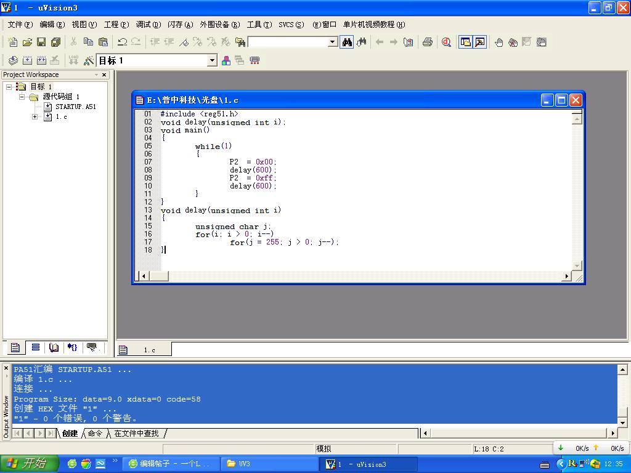
Task: Open the find text combo box arrow
Action: pyautogui.click(x=332, y=42)
